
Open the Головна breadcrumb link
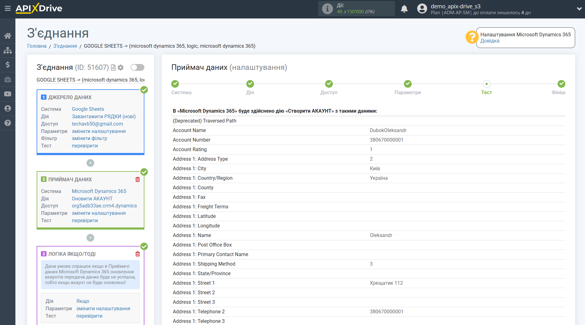coord(37,46)
